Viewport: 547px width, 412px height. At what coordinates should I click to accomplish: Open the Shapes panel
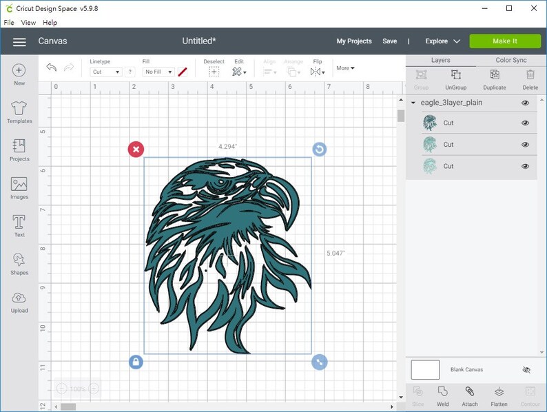point(19,264)
